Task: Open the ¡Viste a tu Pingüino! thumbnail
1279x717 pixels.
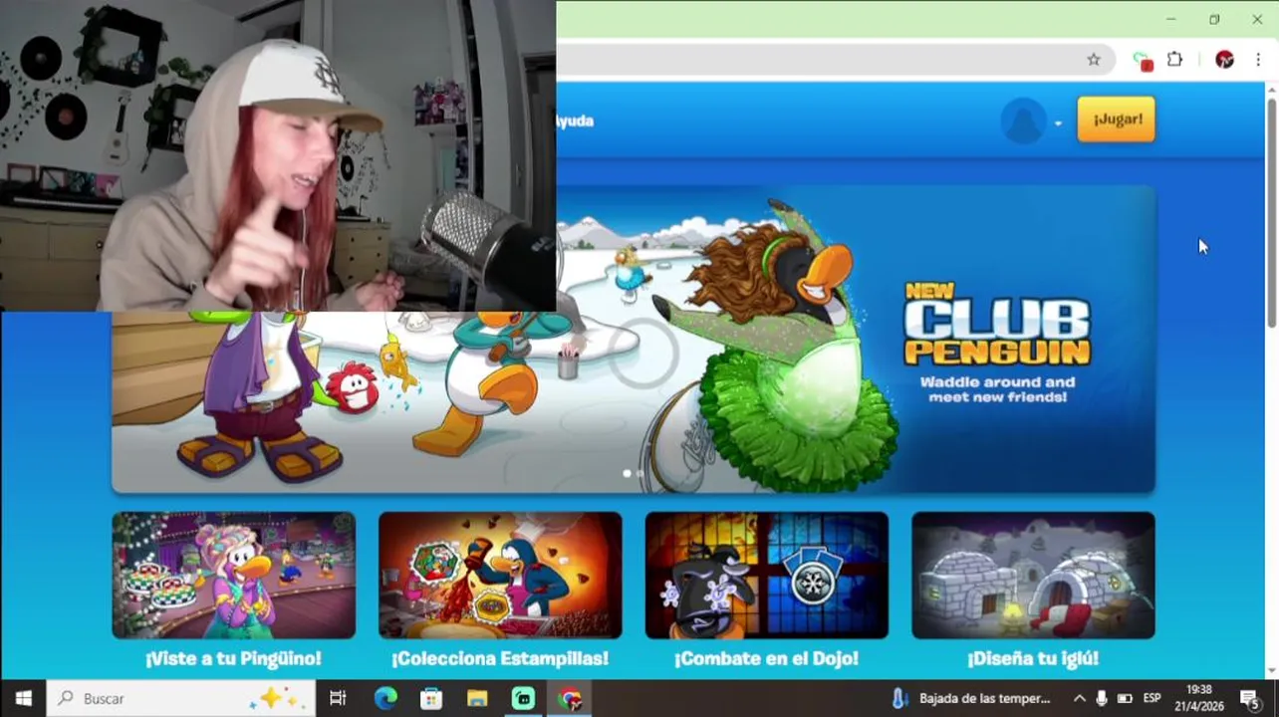Action: tap(233, 576)
